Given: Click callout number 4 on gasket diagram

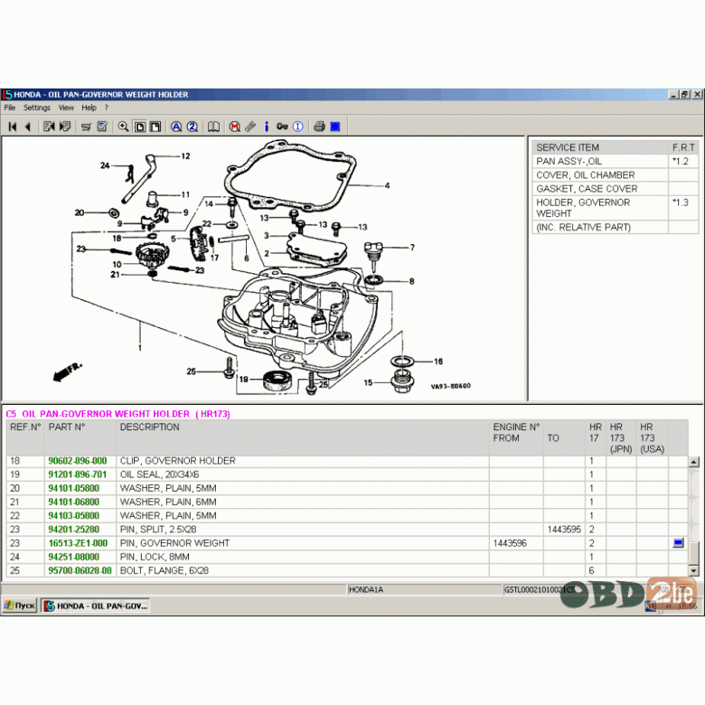Looking at the screenshot, I should click(387, 185).
